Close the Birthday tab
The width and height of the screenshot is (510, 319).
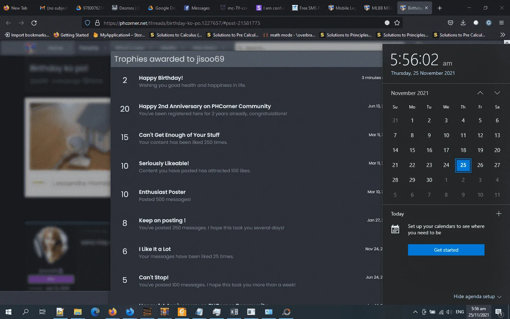(x=426, y=8)
